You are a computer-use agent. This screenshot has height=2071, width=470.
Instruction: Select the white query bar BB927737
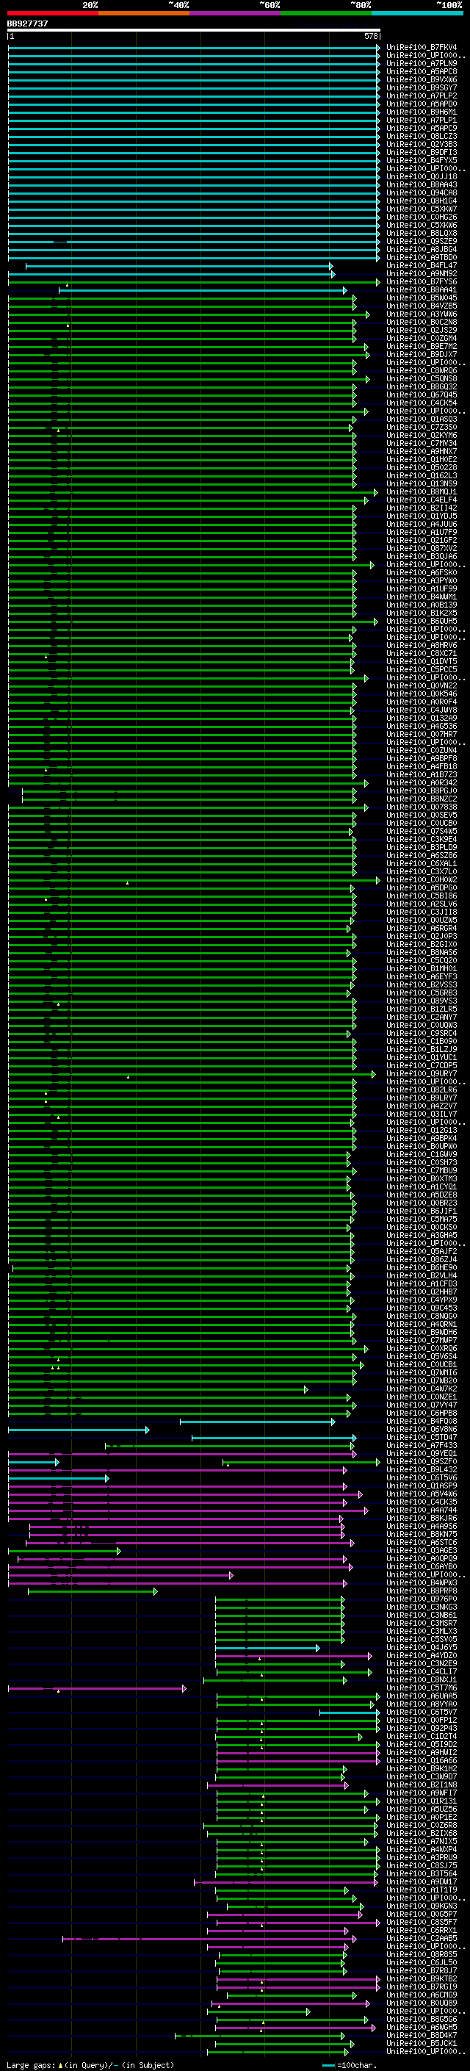click(194, 31)
